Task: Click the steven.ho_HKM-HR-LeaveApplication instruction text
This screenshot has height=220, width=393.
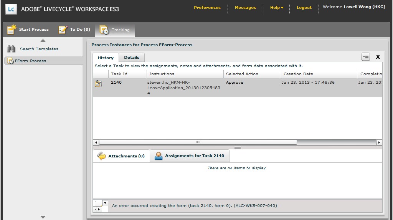Action: (x=184, y=88)
